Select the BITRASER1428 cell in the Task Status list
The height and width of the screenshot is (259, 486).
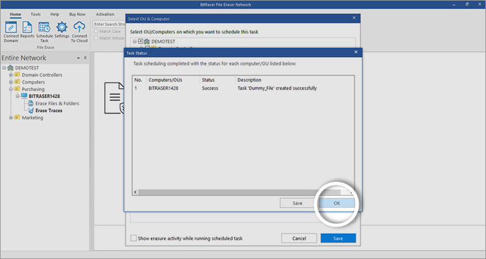(163, 88)
